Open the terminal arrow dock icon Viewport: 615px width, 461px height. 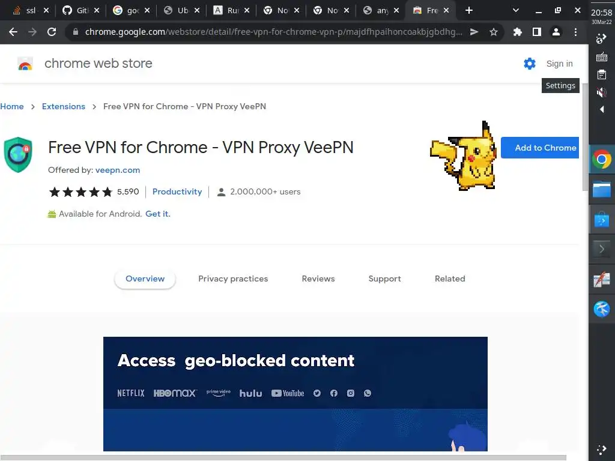[602, 249]
